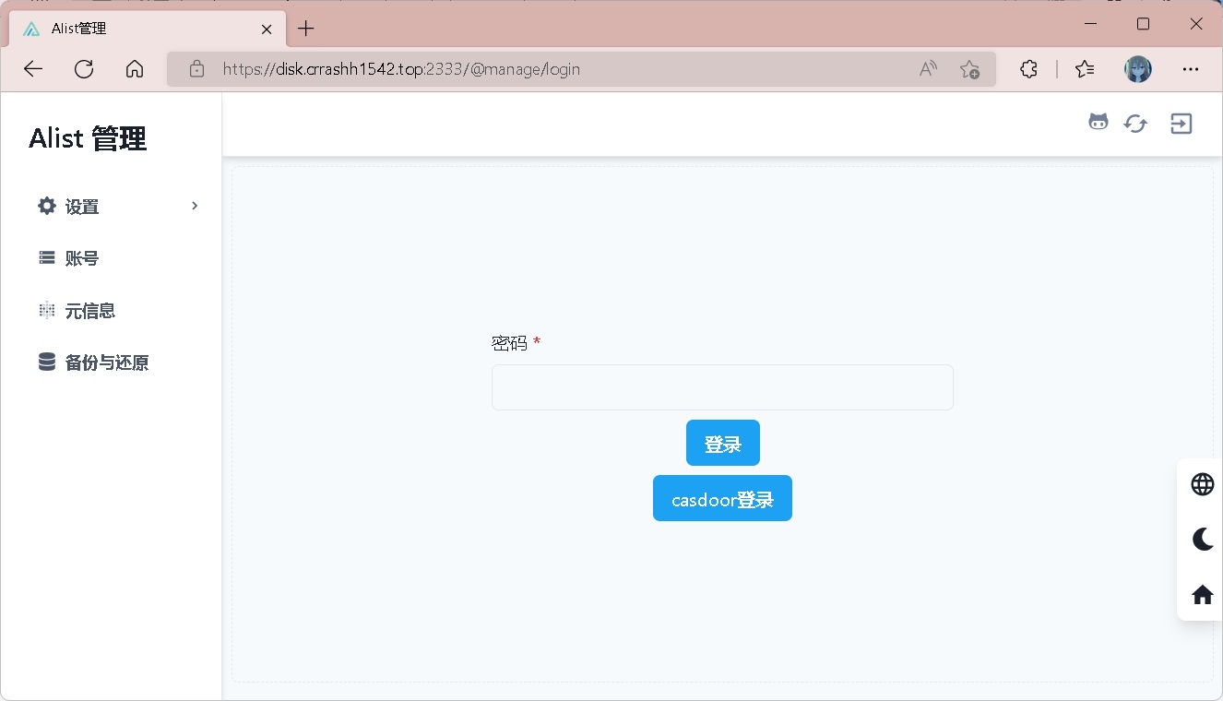This screenshot has height=701, width=1223.
Task: Click the blue 登录 button
Action: [723, 443]
